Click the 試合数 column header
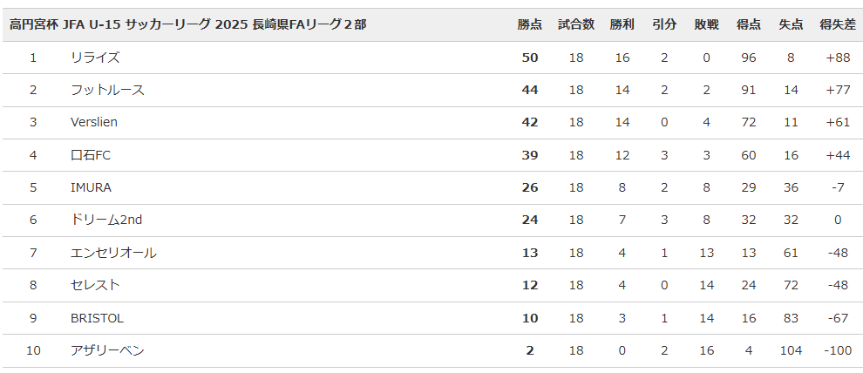Viewport: 863px width, 373px height. (576, 25)
